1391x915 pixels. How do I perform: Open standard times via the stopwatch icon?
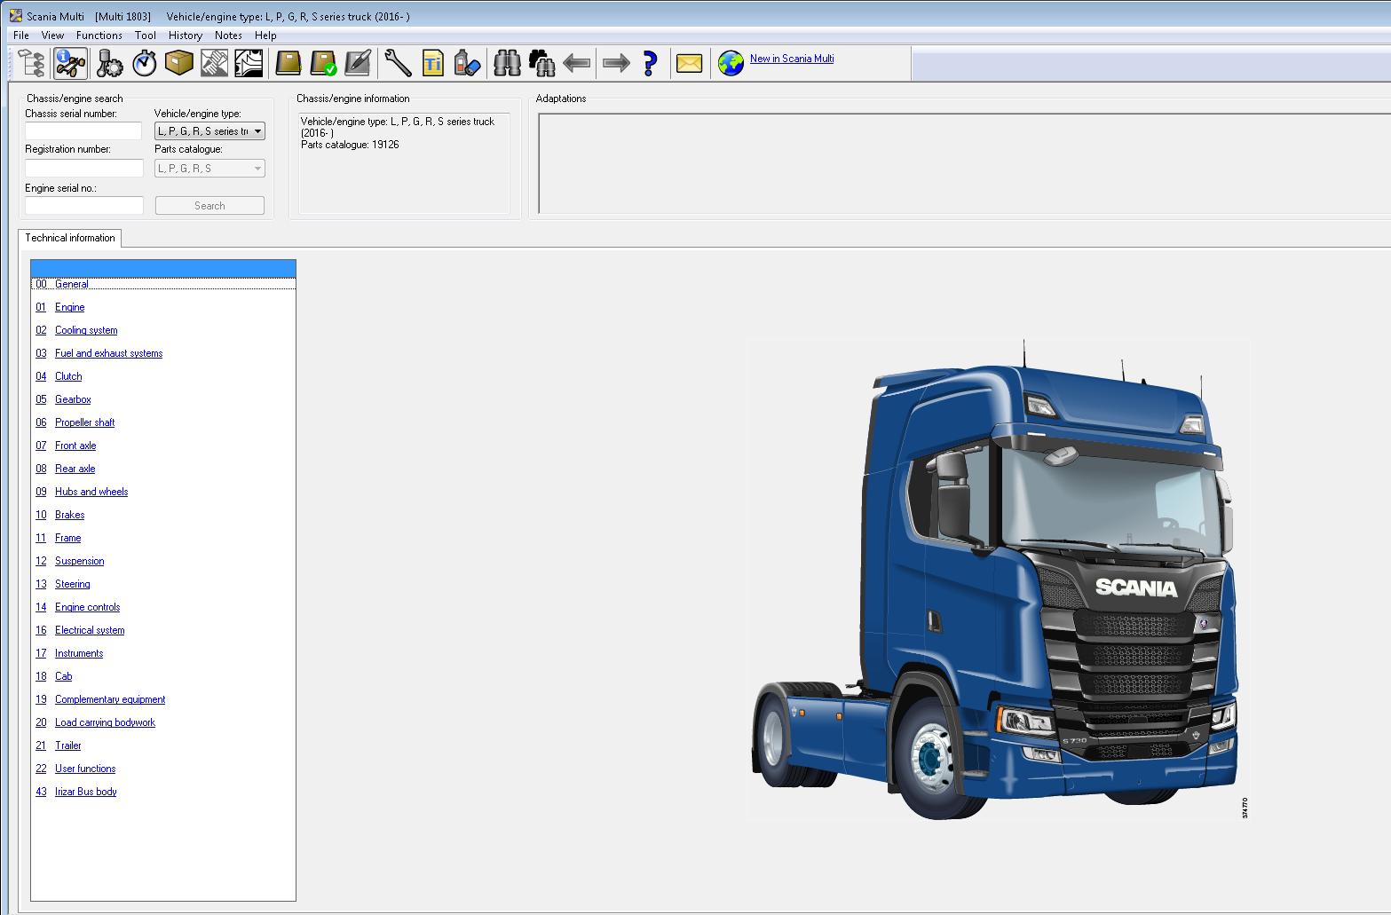click(143, 63)
